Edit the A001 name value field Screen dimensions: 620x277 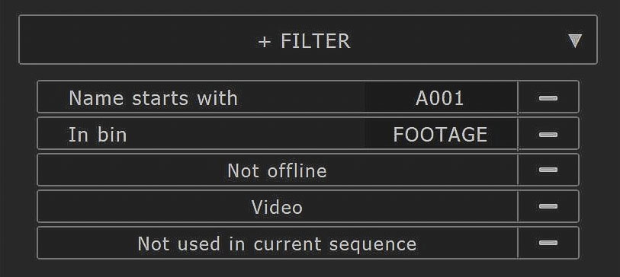coord(441,97)
